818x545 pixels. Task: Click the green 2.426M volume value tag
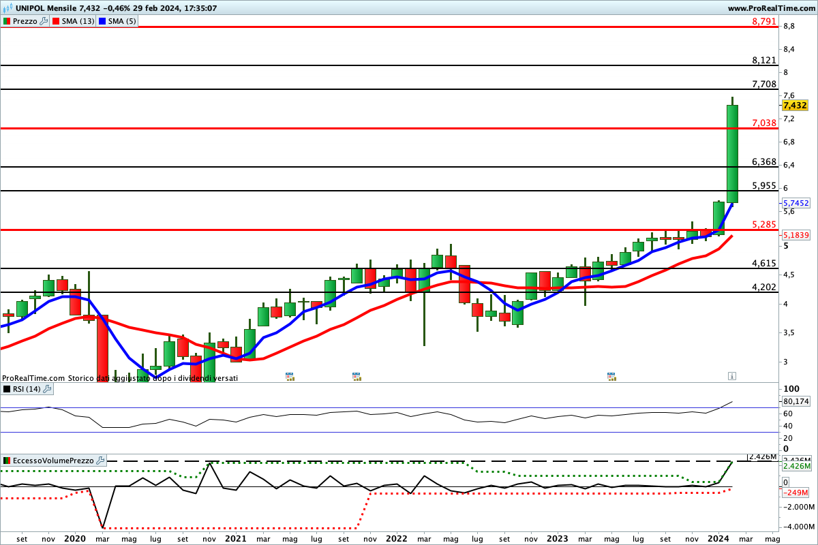[796, 466]
